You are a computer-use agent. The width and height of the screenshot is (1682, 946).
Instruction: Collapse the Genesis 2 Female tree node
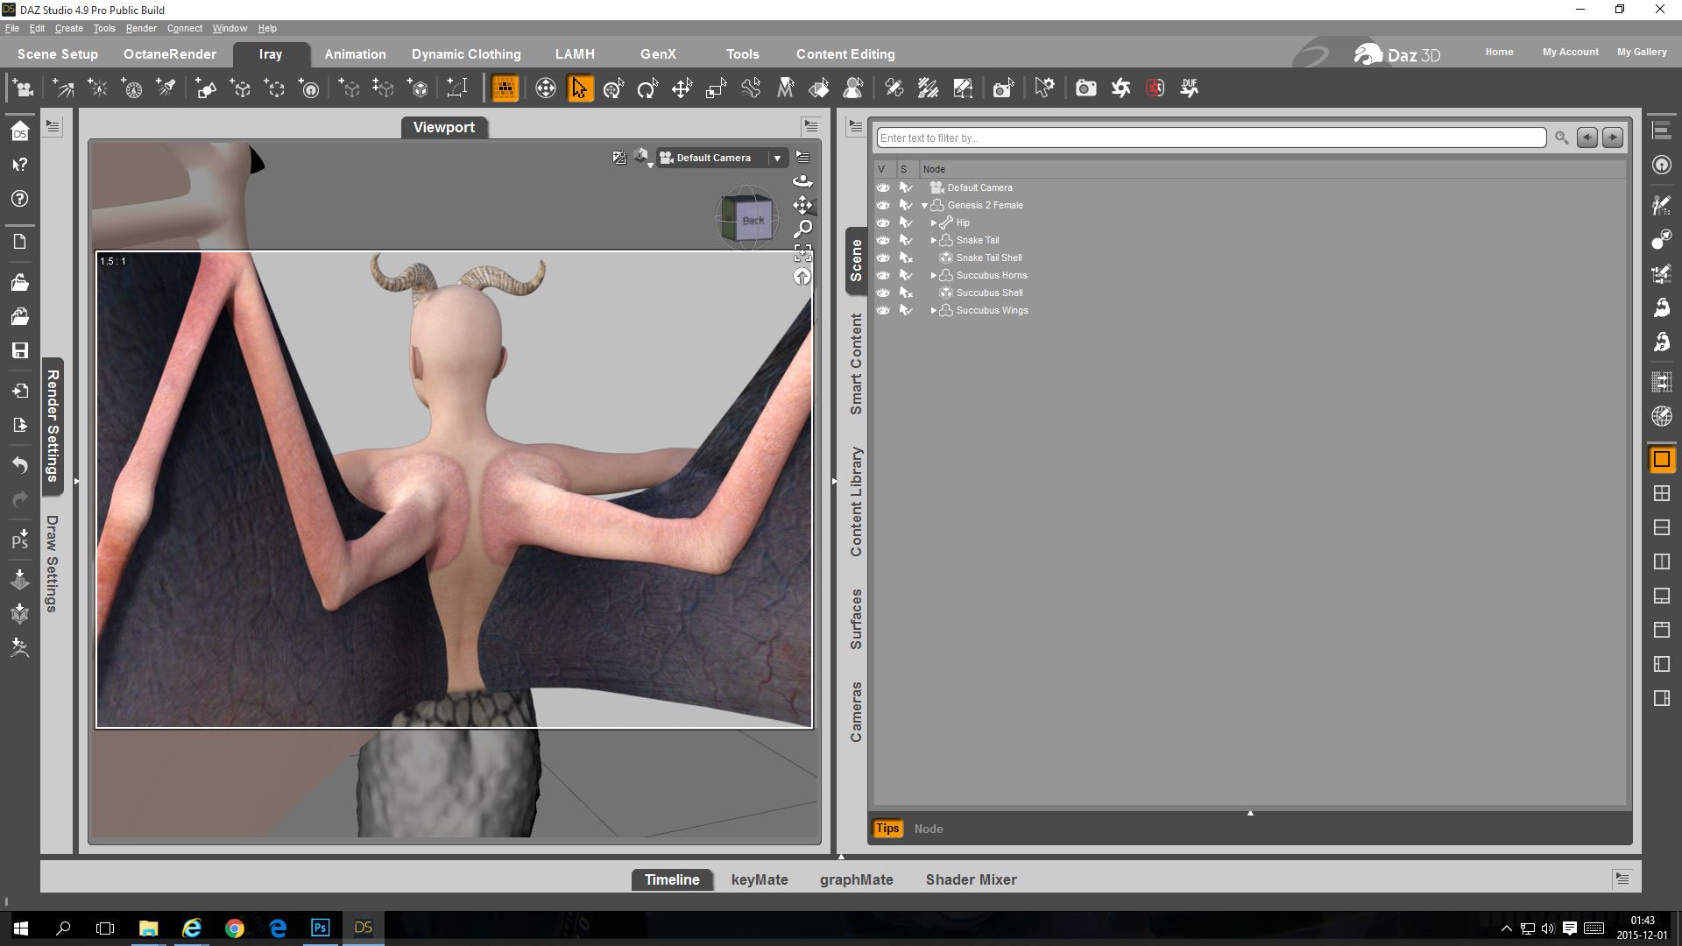click(924, 206)
